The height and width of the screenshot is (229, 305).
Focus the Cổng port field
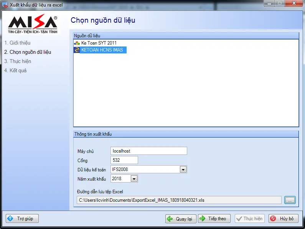(124, 160)
